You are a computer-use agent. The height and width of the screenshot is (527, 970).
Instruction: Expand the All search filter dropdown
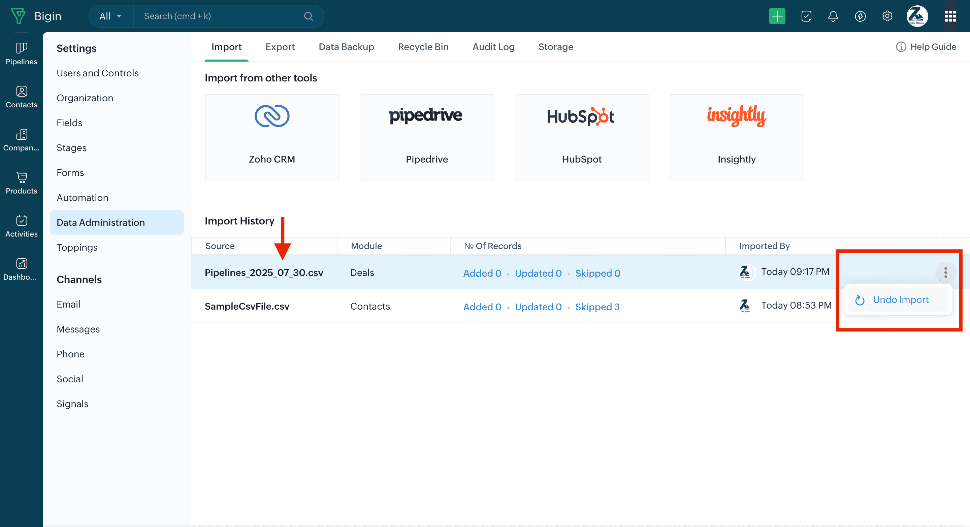(x=110, y=16)
